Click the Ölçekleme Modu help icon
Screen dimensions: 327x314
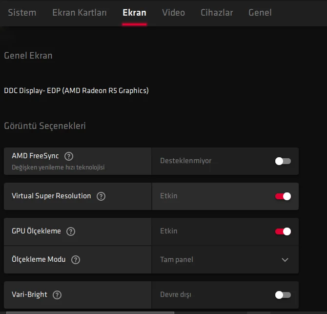coord(76,260)
